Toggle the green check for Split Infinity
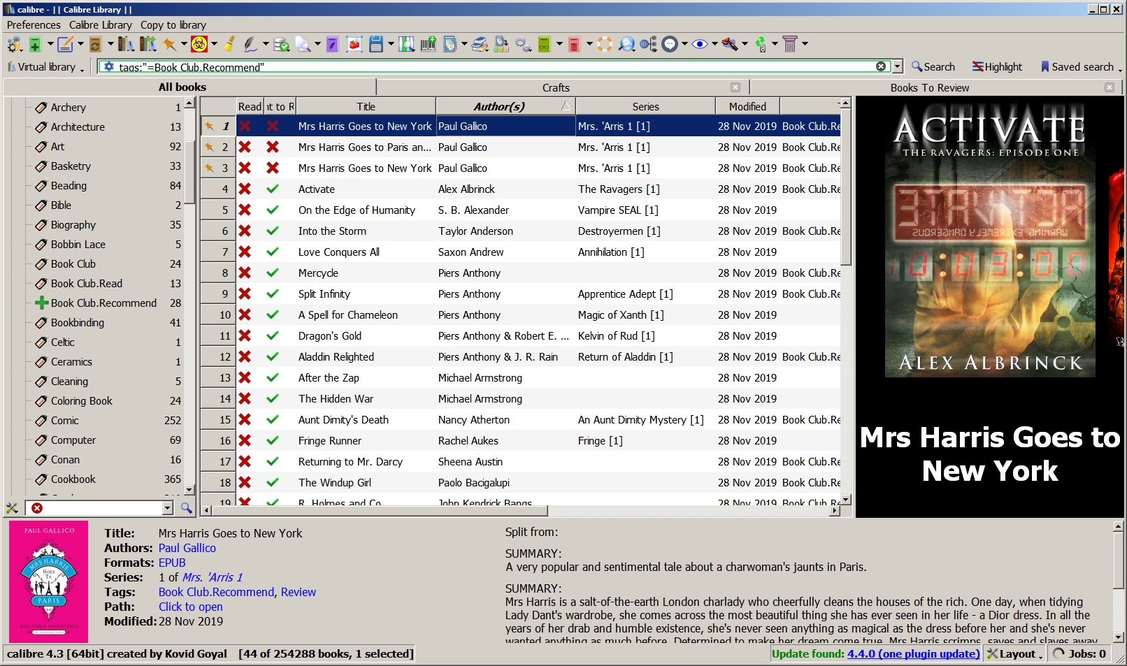 [273, 294]
